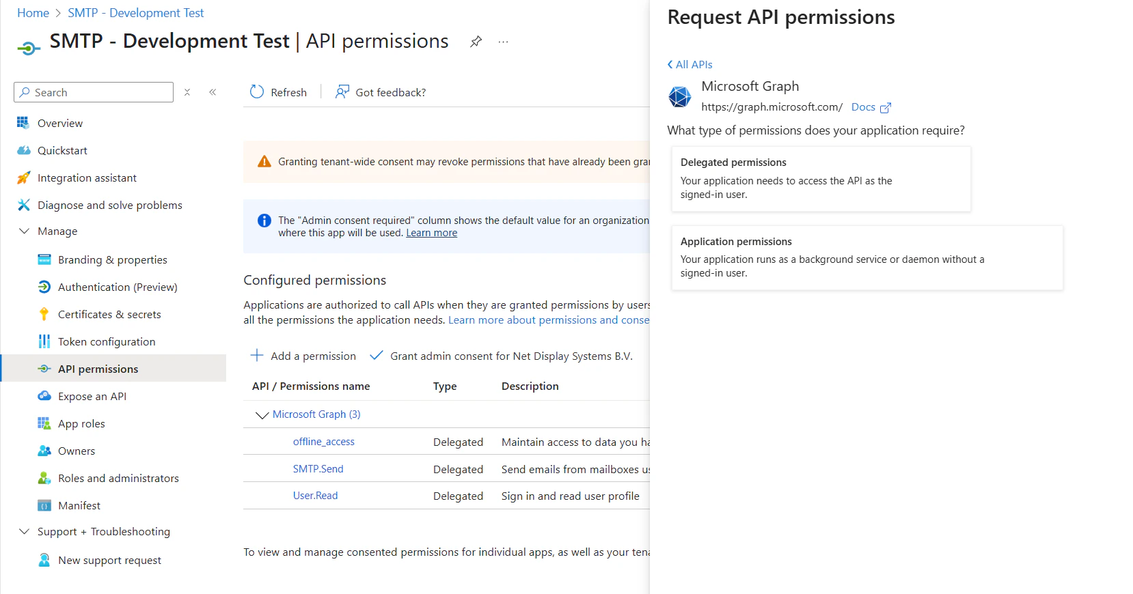Go to Certificates & secrets
Screen dimensions: 1133x594
(x=109, y=314)
